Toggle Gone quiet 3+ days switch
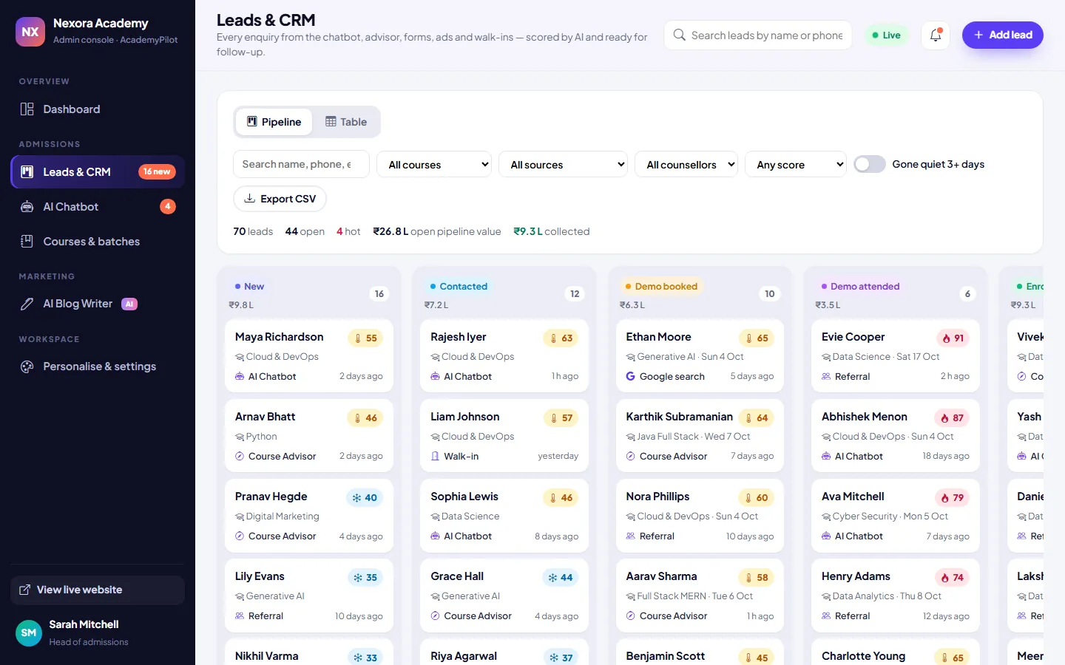 point(870,164)
